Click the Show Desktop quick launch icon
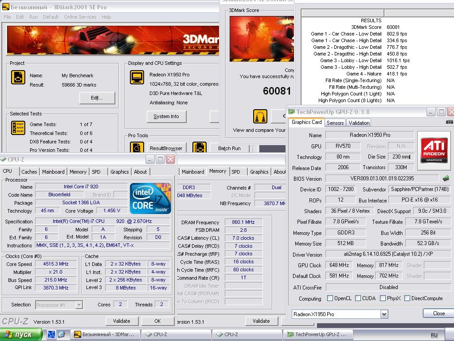The height and width of the screenshot is (341, 454). 51,334
